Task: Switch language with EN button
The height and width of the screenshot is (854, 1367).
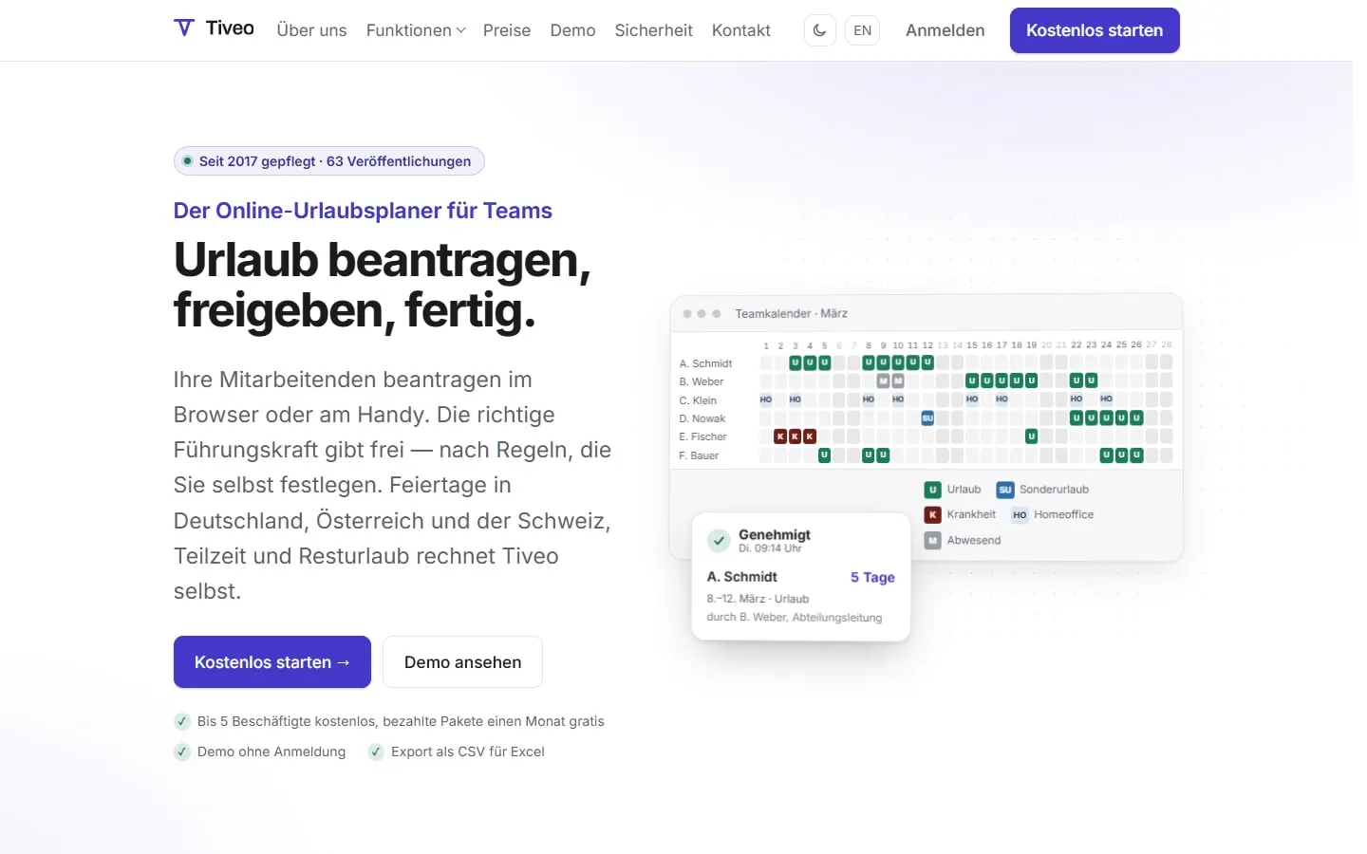Action: coord(862,30)
